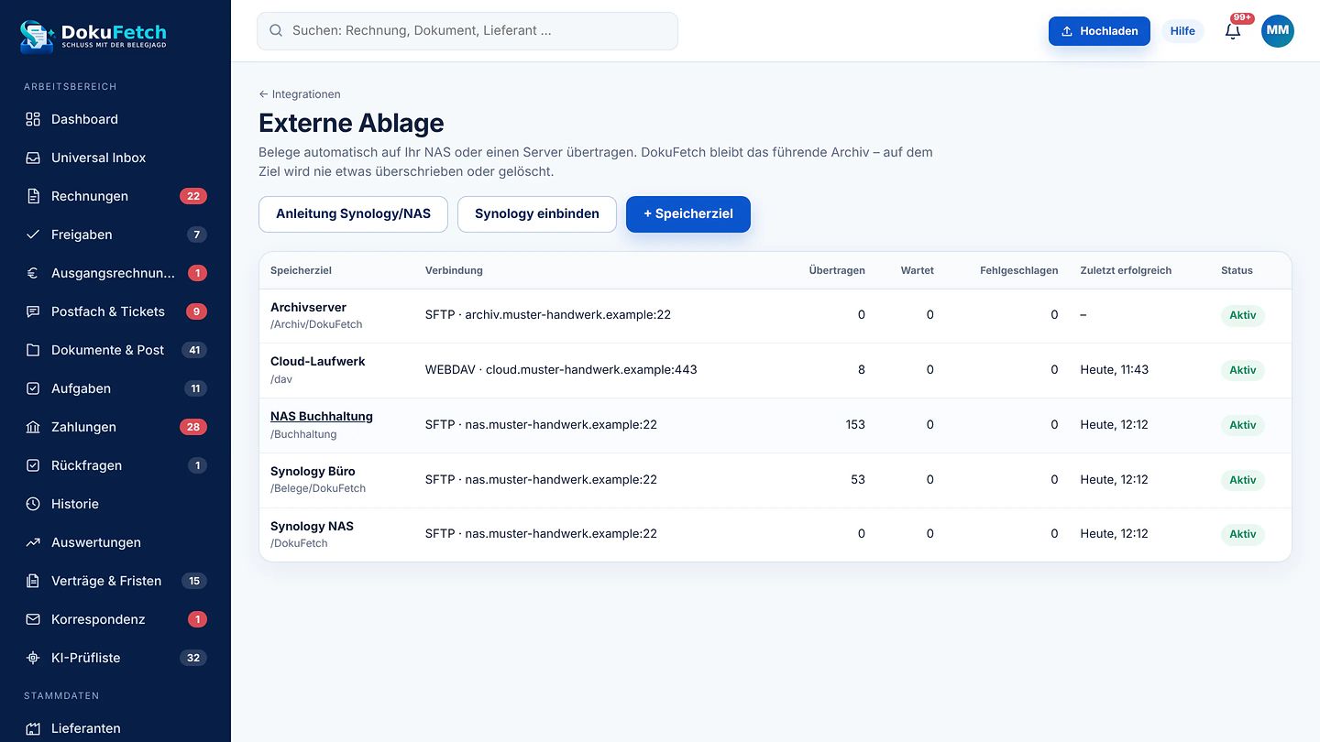Click the Aktiv badge in Archivserver row

click(1243, 315)
